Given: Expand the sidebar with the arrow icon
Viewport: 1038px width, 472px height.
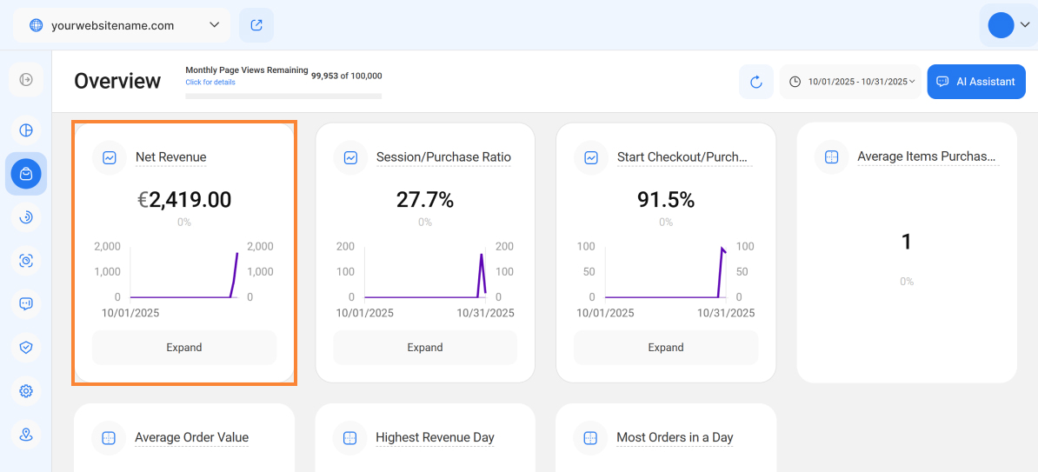Looking at the screenshot, I should (x=26, y=80).
